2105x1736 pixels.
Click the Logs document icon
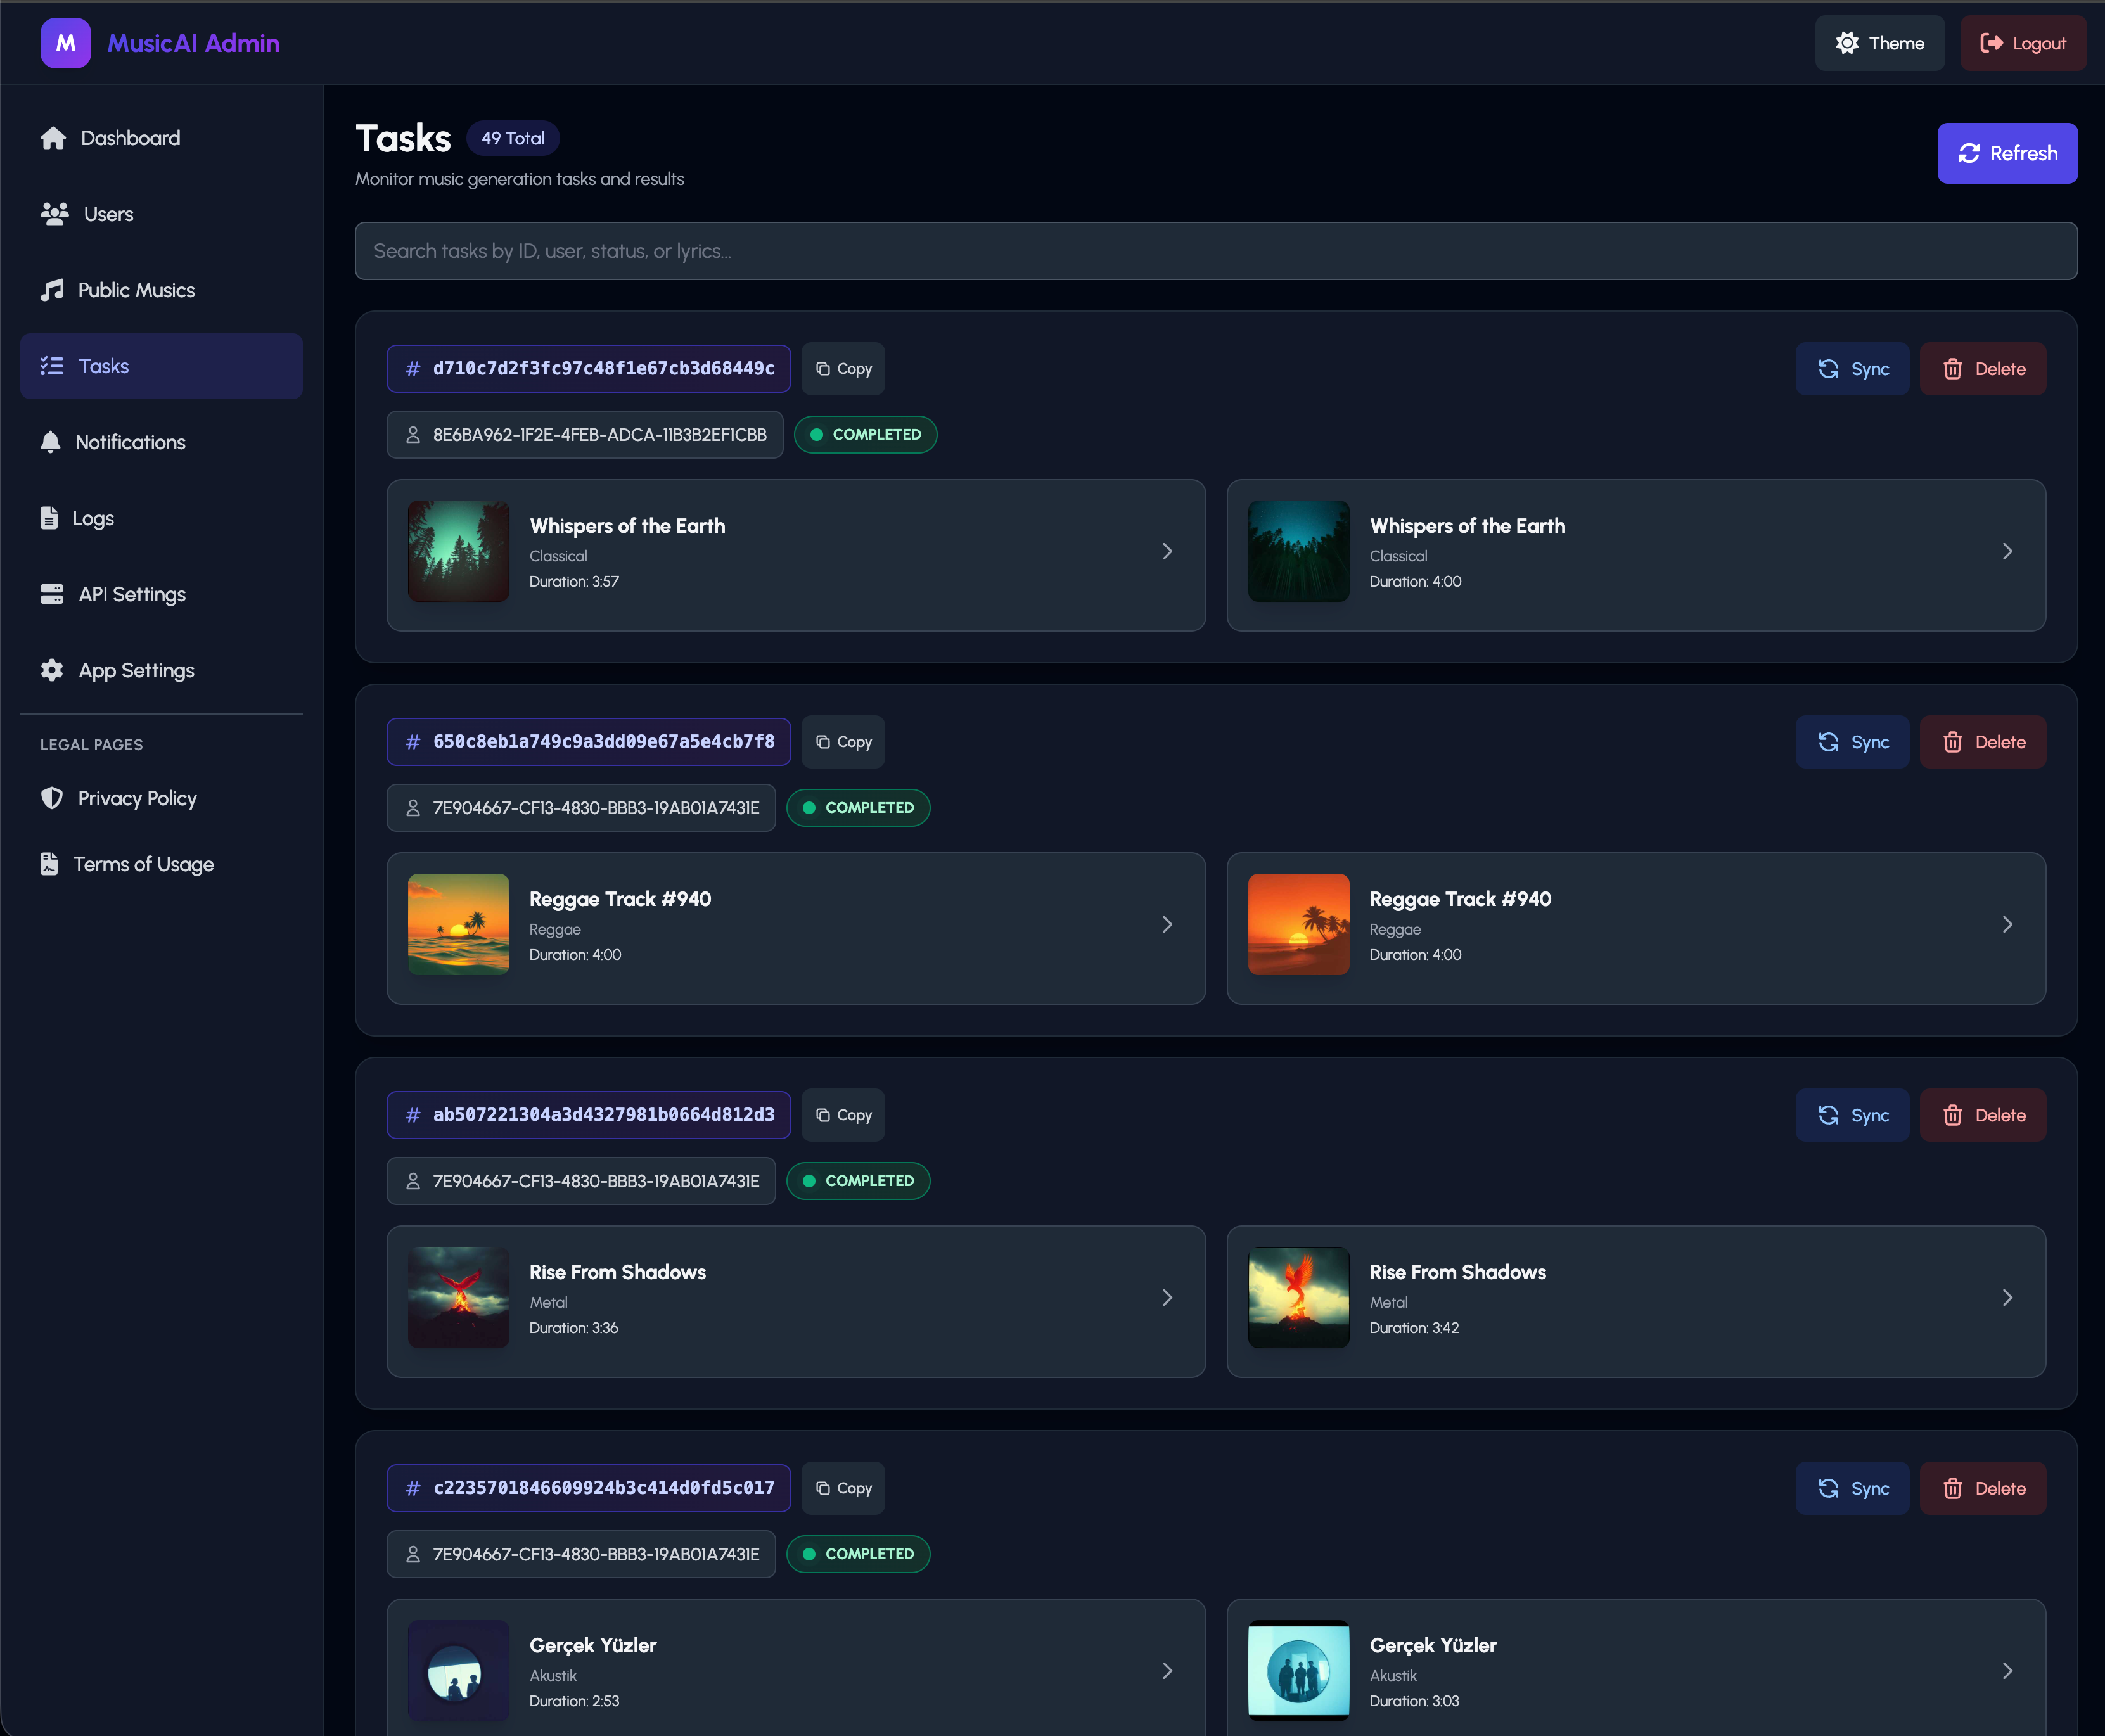coord(49,518)
